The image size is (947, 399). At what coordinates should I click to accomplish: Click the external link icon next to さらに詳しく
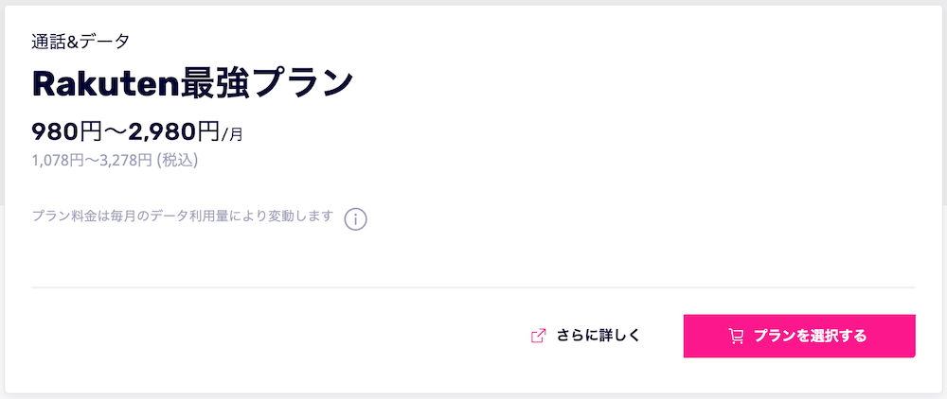pos(538,336)
